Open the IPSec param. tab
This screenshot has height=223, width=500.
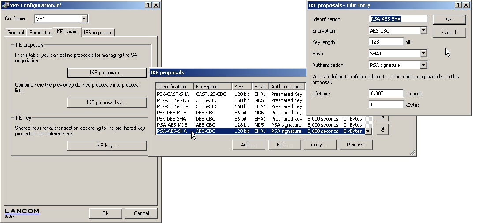coord(98,33)
